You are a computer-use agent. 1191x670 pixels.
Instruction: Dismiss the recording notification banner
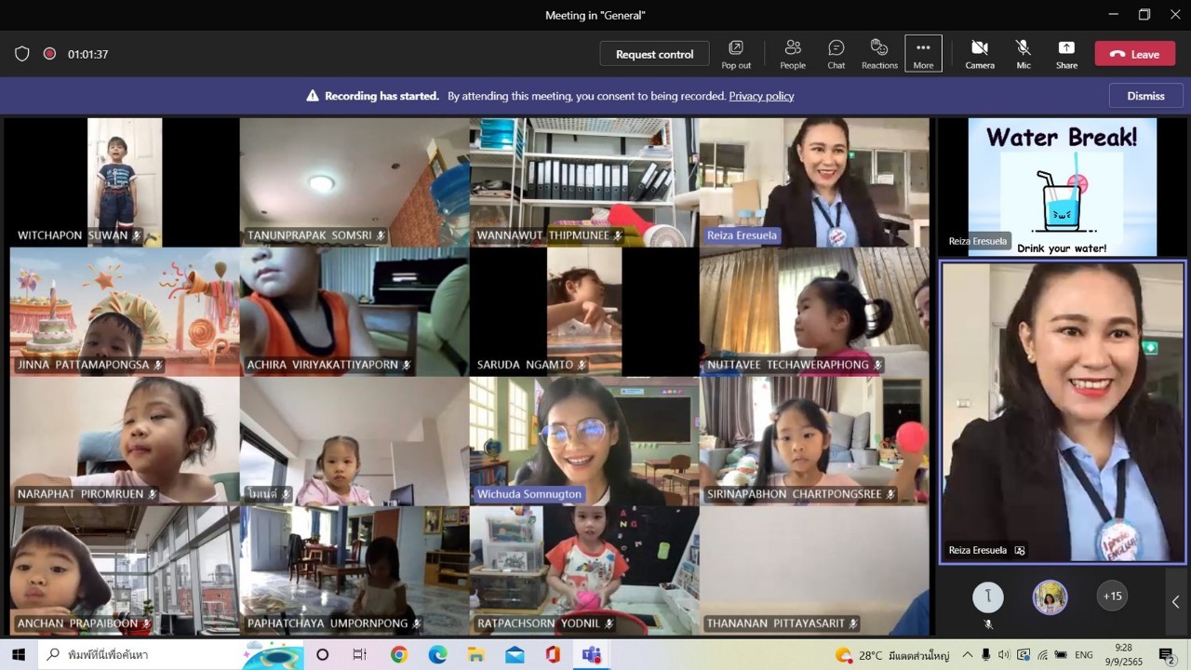(x=1145, y=96)
